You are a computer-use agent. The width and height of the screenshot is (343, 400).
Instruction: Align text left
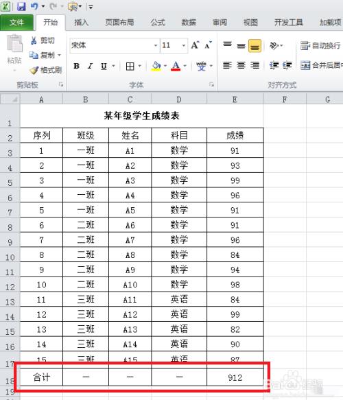[227, 66]
